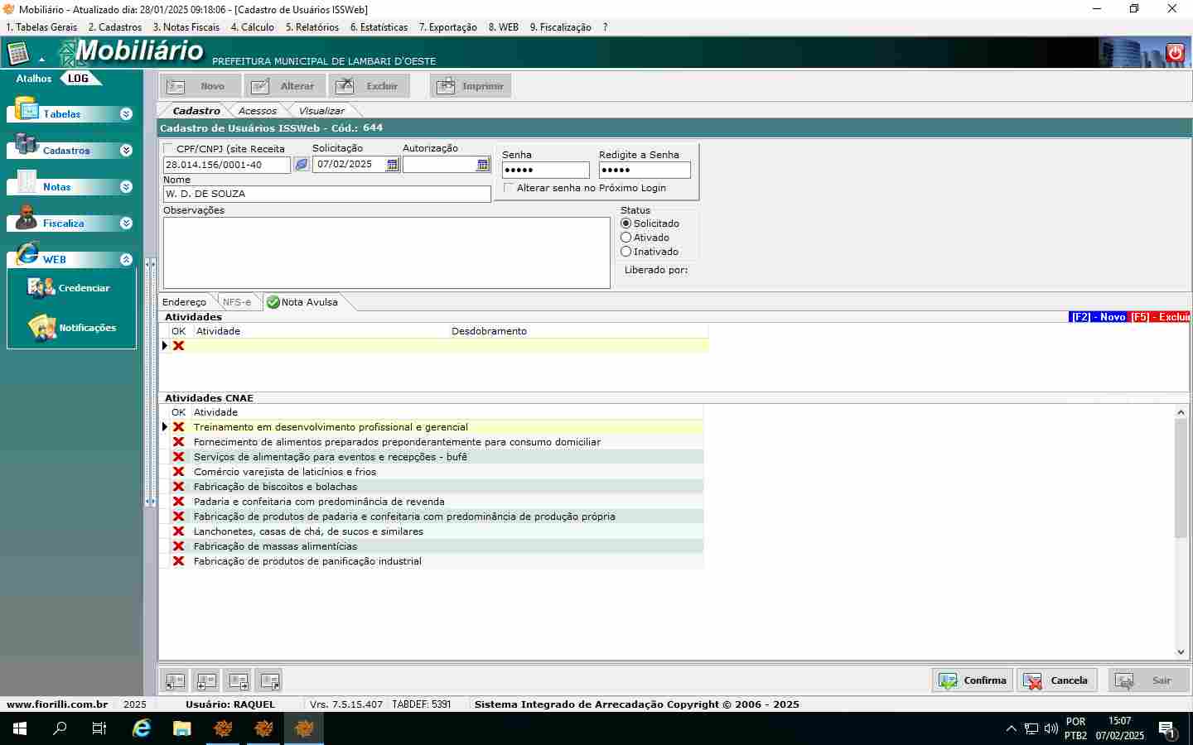This screenshot has height=745, width=1193.
Task: Open the Solicitação date calendar icon
Action: [x=393, y=165]
